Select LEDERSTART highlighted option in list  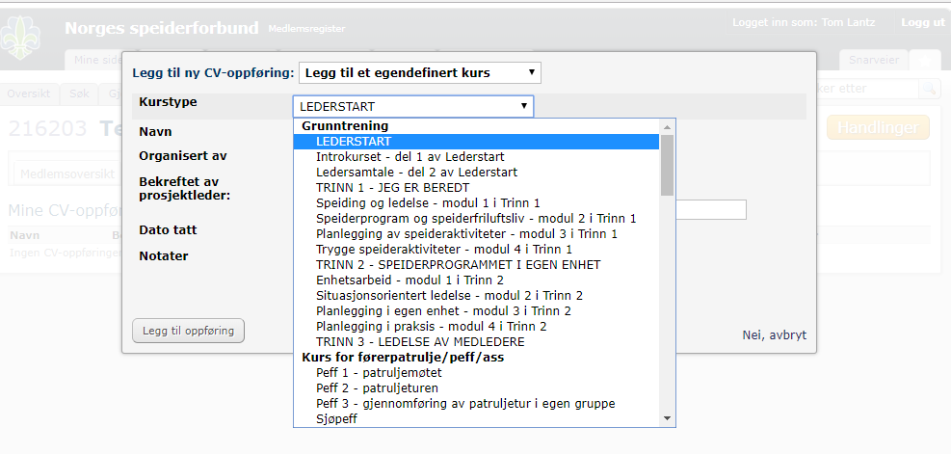[x=476, y=142]
